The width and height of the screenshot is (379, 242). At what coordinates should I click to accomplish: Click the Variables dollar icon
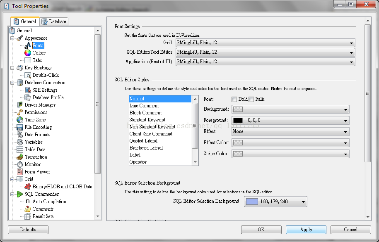pos(20,142)
